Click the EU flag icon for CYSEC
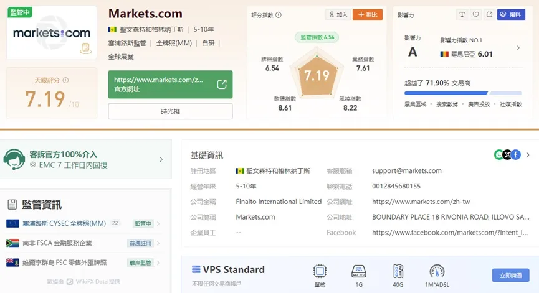The height and width of the screenshot is (293, 539). click(12, 224)
